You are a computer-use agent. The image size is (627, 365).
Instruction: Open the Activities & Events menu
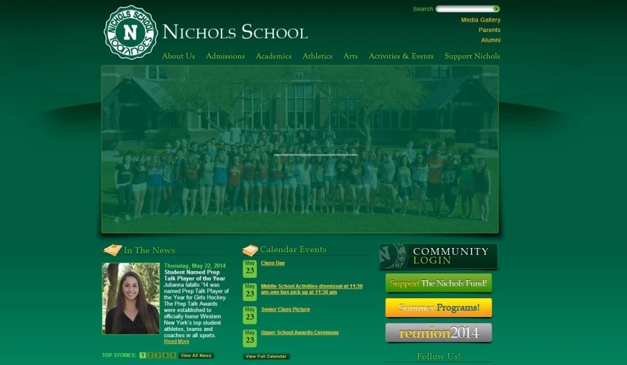point(401,56)
